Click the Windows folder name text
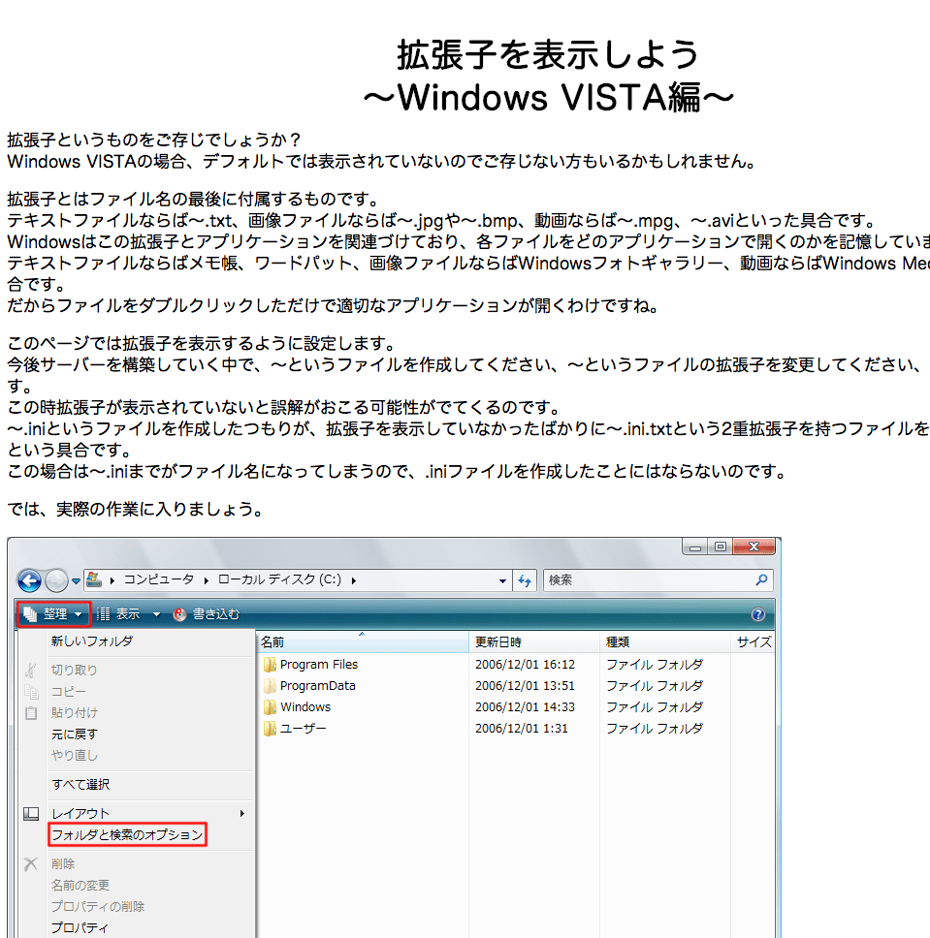 point(305,707)
